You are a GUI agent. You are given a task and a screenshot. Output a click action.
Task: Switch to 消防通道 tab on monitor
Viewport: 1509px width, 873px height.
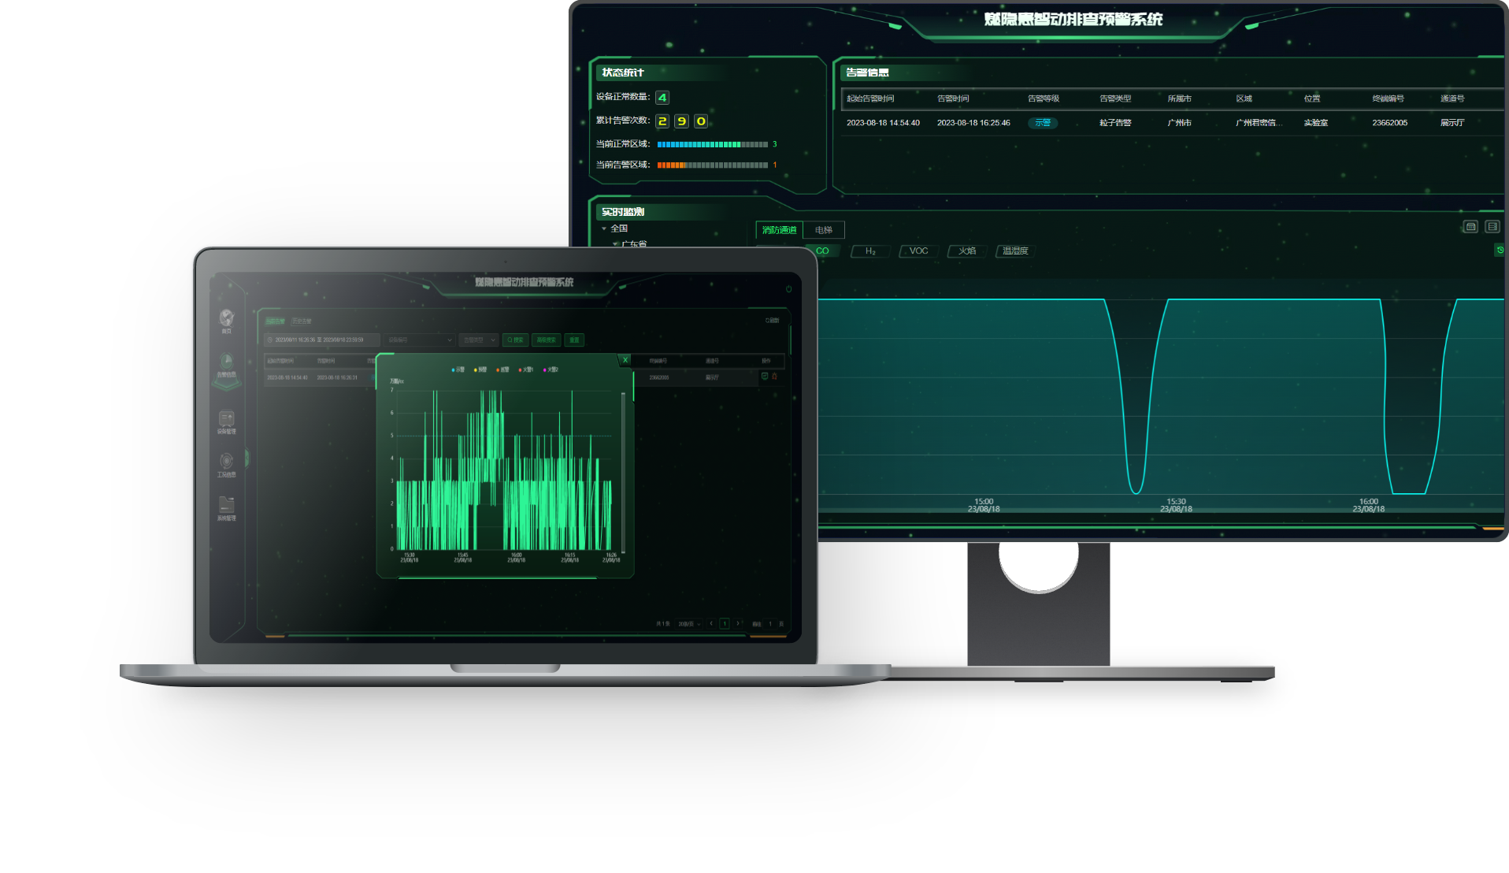coord(779,230)
